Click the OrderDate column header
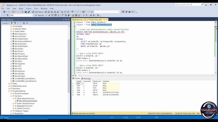This screenshot has width=218, height=122. [106, 81]
